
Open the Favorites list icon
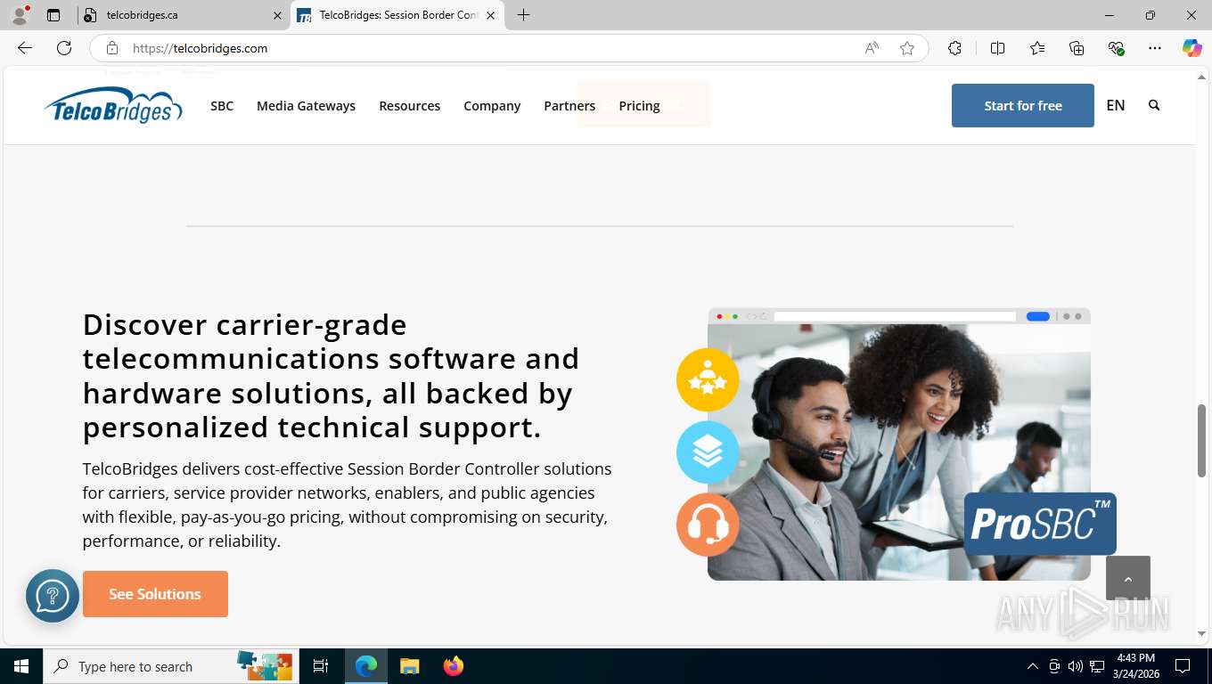click(x=1037, y=48)
